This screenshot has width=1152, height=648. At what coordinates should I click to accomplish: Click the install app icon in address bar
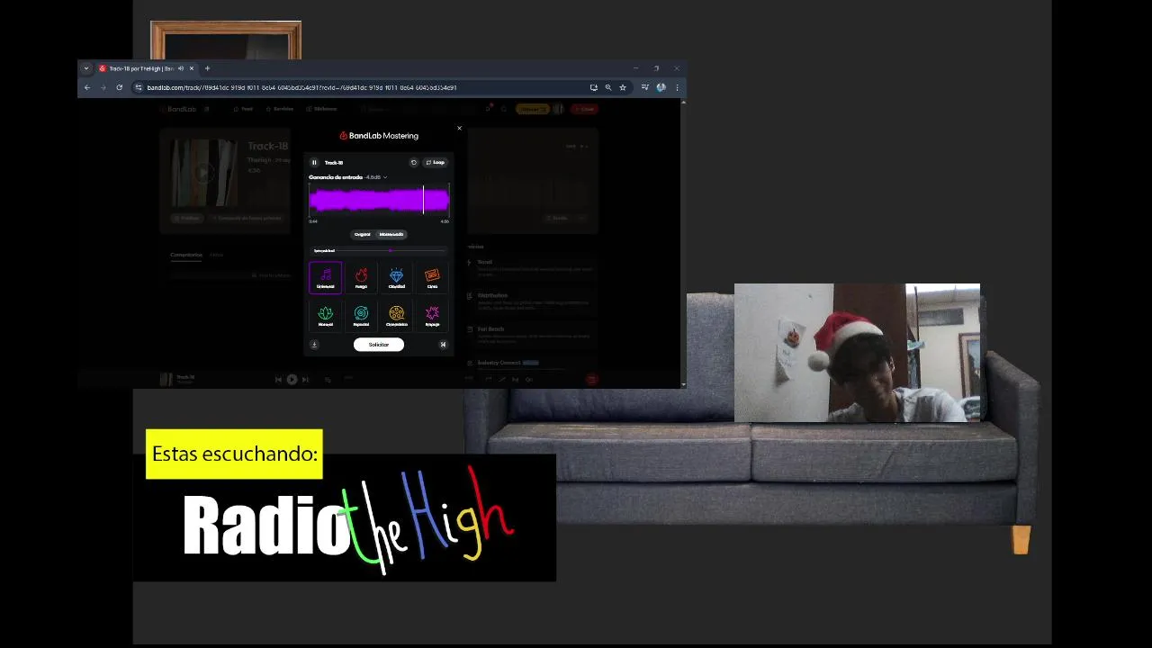[594, 87]
